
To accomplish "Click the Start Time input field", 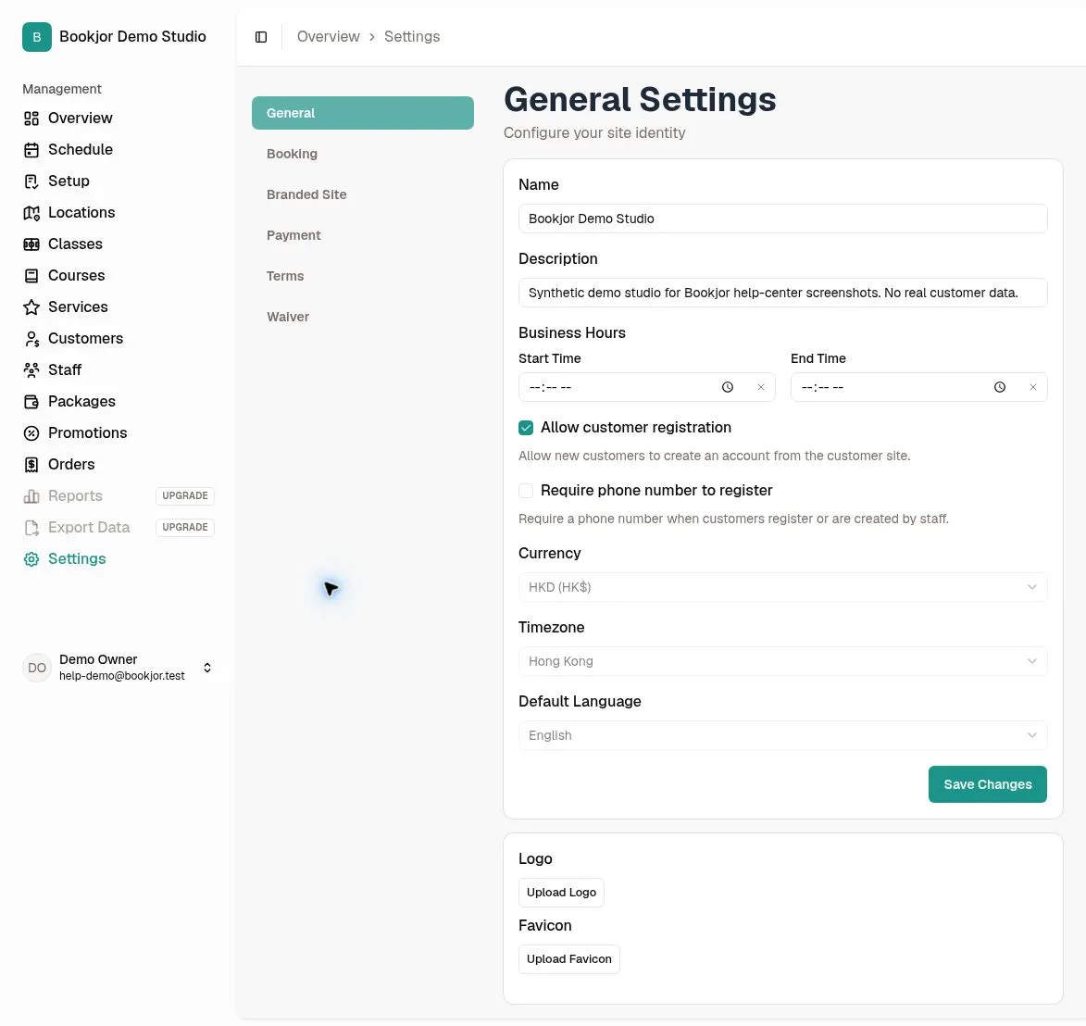I will click(647, 387).
